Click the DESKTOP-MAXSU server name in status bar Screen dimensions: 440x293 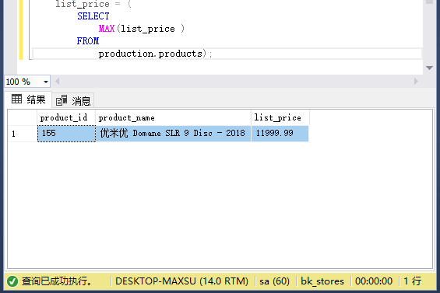pos(181,281)
